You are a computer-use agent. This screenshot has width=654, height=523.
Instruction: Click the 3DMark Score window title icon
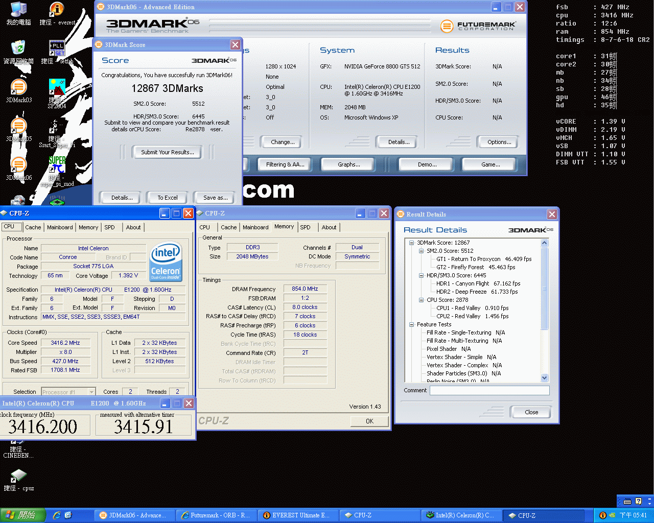click(99, 44)
